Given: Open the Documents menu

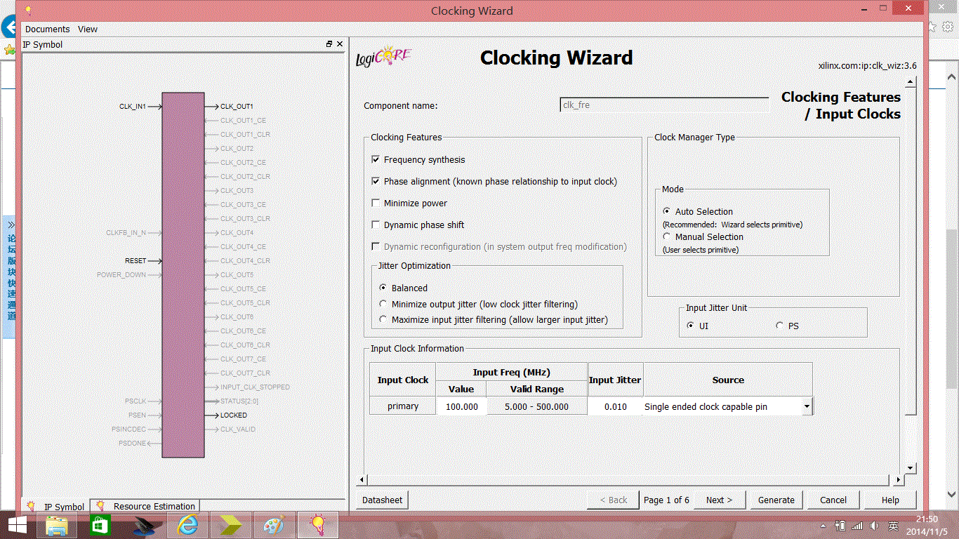Looking at the screenshot, I should 47,29.
